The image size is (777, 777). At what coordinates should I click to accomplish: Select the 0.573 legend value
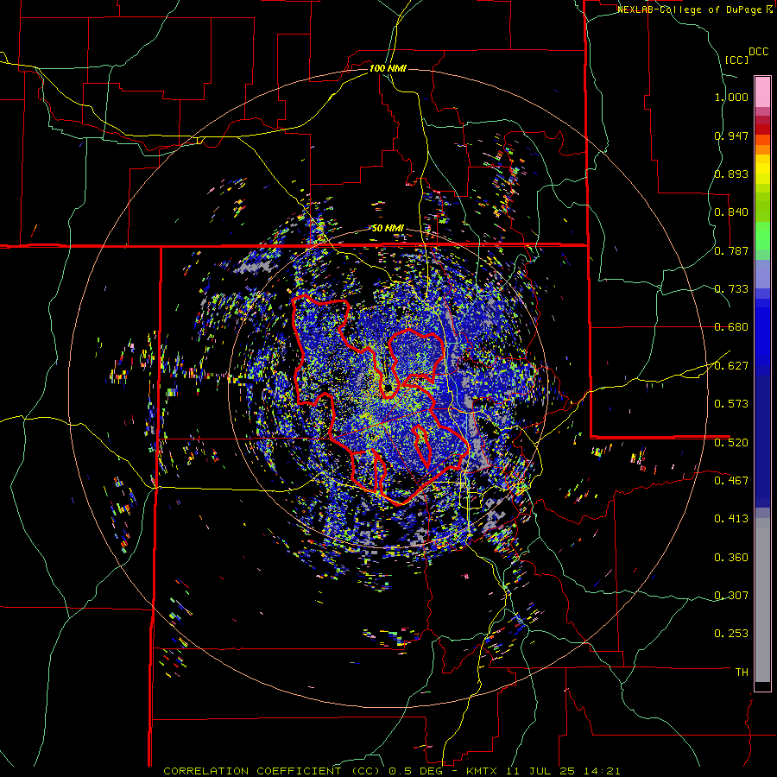pos(731,404)
